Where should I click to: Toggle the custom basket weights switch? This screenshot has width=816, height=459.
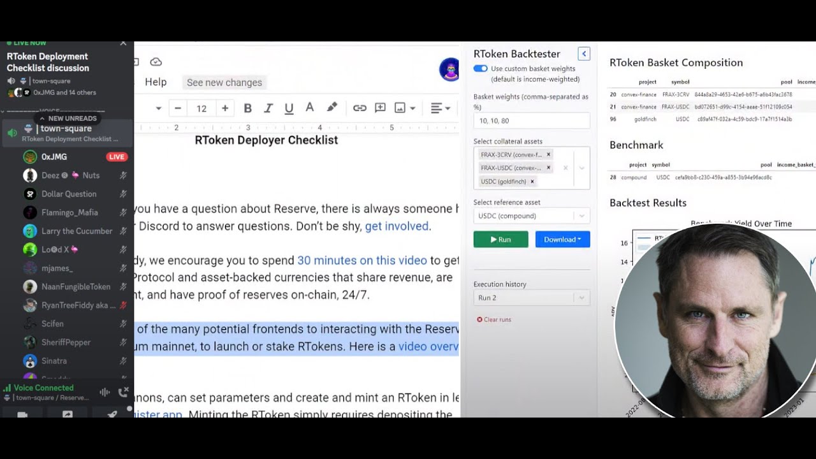481,68
